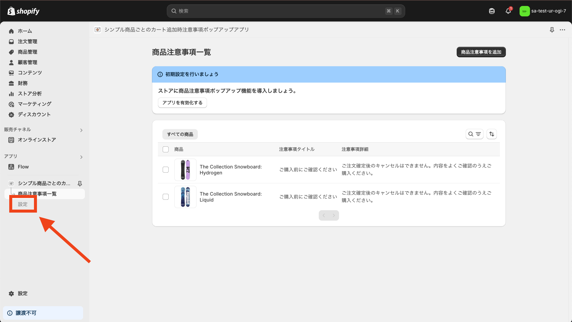Check The Collection Snowboard: Hydrogen row
The height and width of the screenshot is (322, 572).
click(165, 170)
